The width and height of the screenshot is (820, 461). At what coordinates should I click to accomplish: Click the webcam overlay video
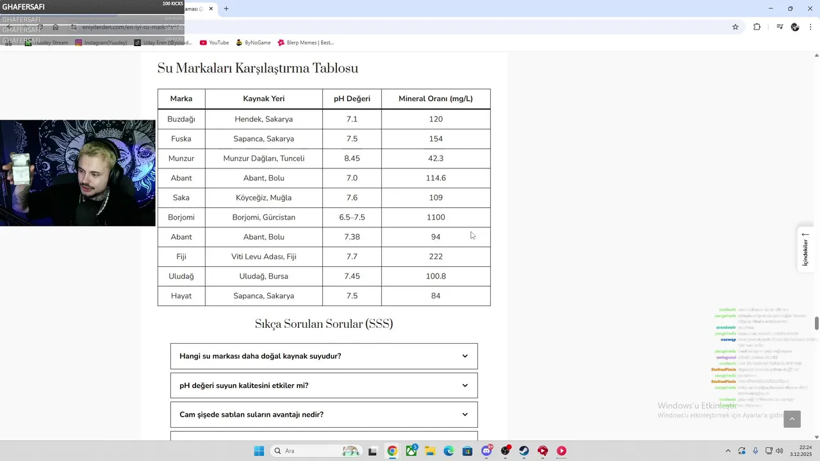tap(78, 173)
